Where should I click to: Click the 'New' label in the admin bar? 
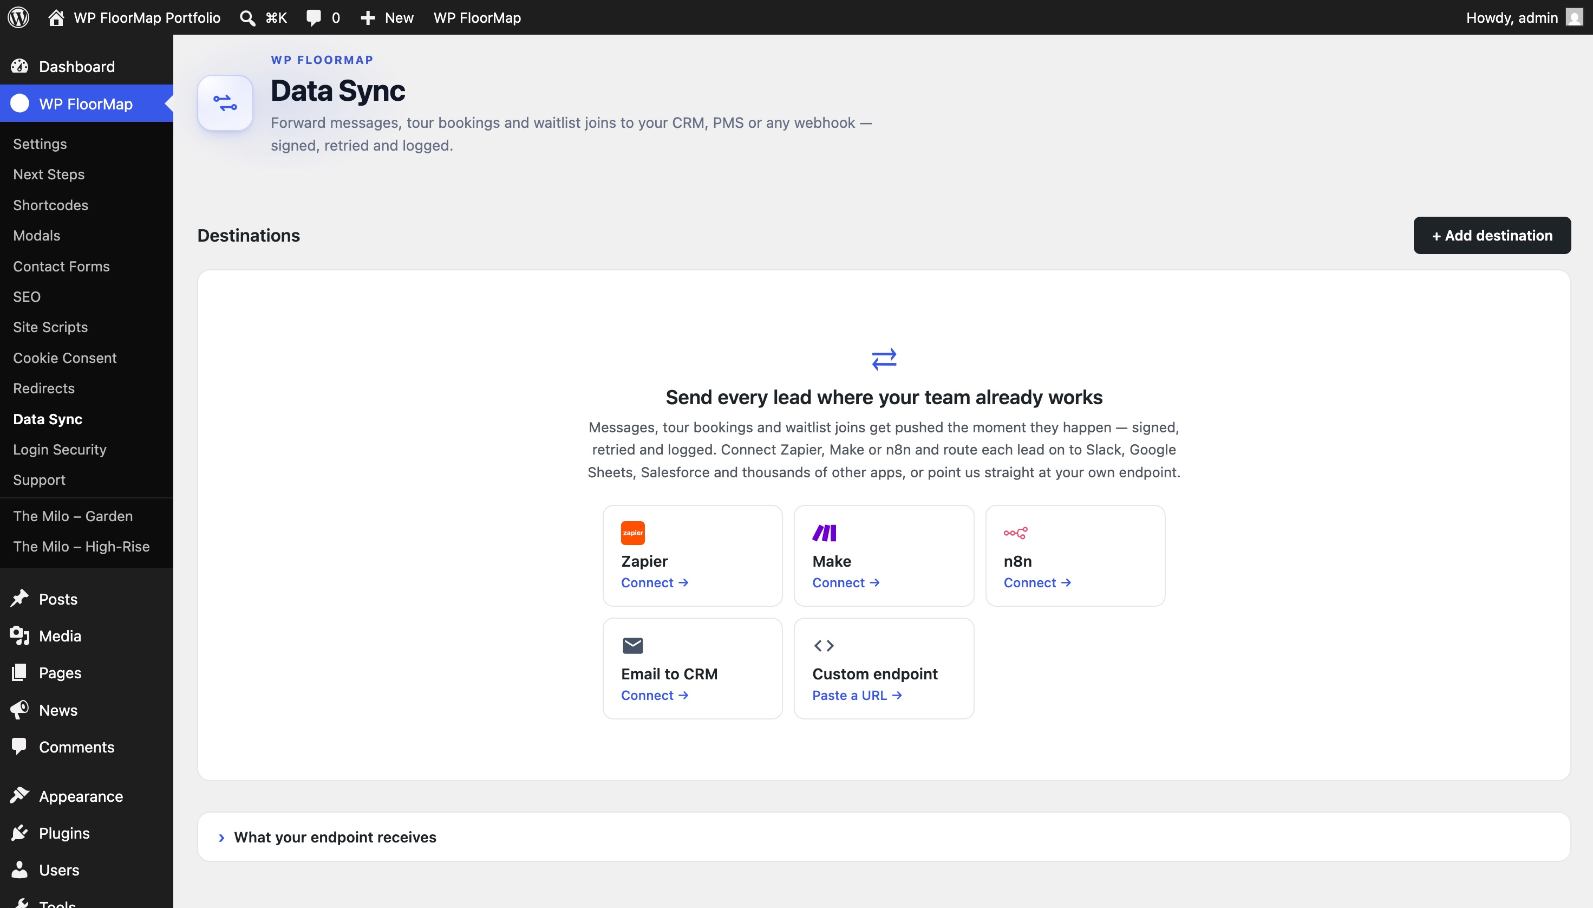[399, 17]
